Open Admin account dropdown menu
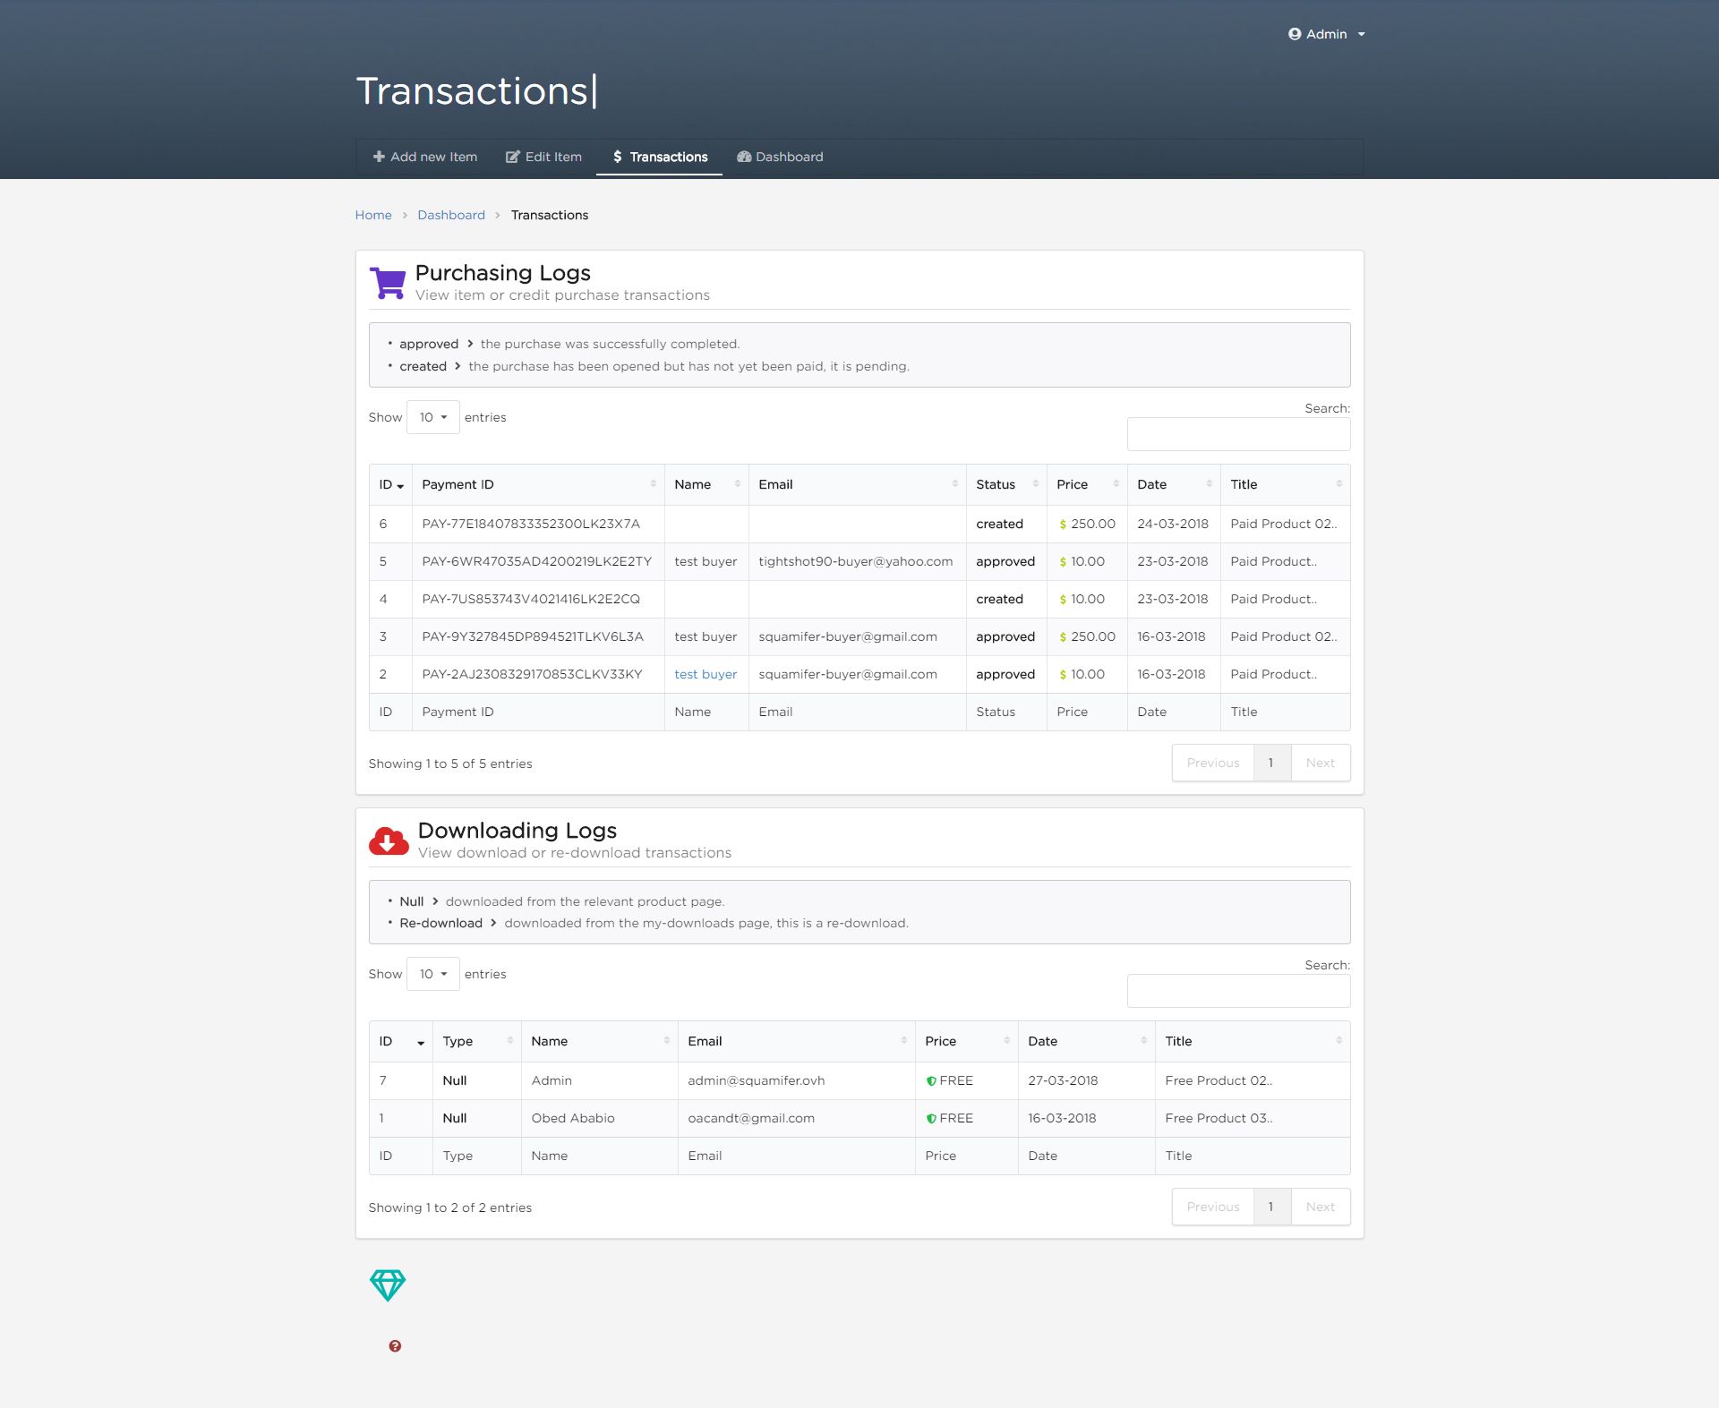 [1328, 34]
